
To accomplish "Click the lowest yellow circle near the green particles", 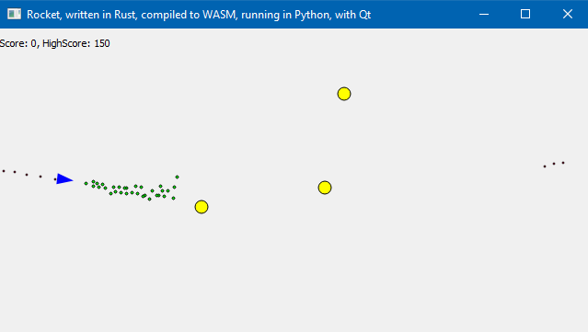I will [202, 207].
